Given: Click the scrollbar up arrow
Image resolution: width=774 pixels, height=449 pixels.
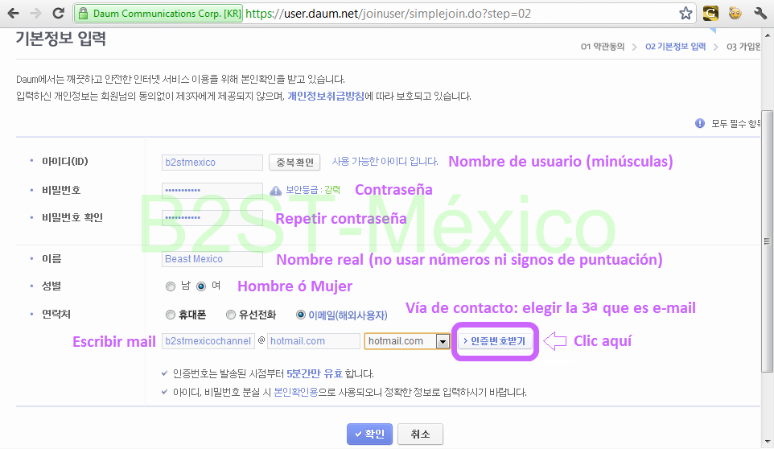Looking at the screenshot, I should (x=767, y=35).
